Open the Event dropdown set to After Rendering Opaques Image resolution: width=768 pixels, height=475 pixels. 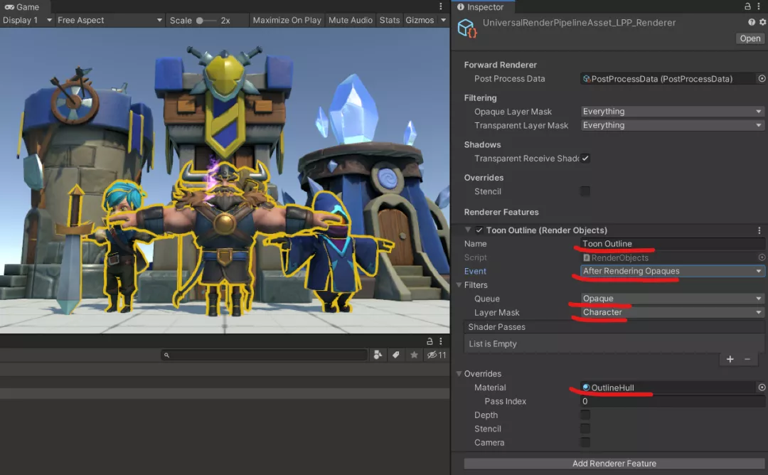[x=671, y=271]
